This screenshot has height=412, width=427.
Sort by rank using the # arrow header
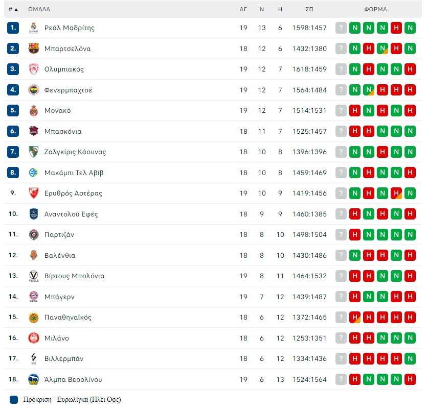(x=13, y=9)
